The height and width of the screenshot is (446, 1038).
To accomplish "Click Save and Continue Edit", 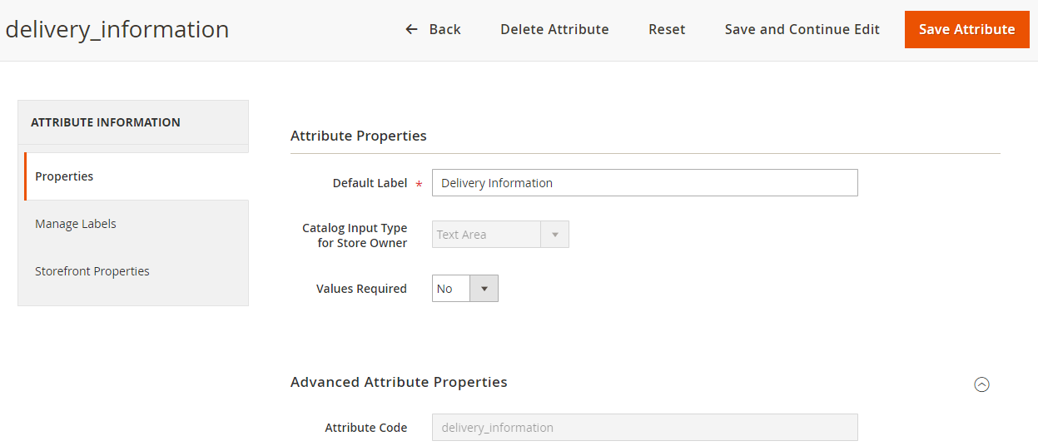I will click(x=802, y=29).
